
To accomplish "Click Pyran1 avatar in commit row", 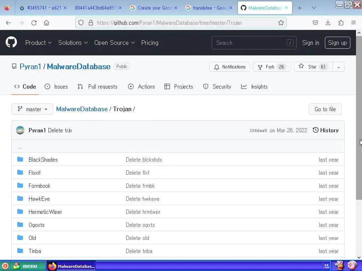I will coord(20,130).
